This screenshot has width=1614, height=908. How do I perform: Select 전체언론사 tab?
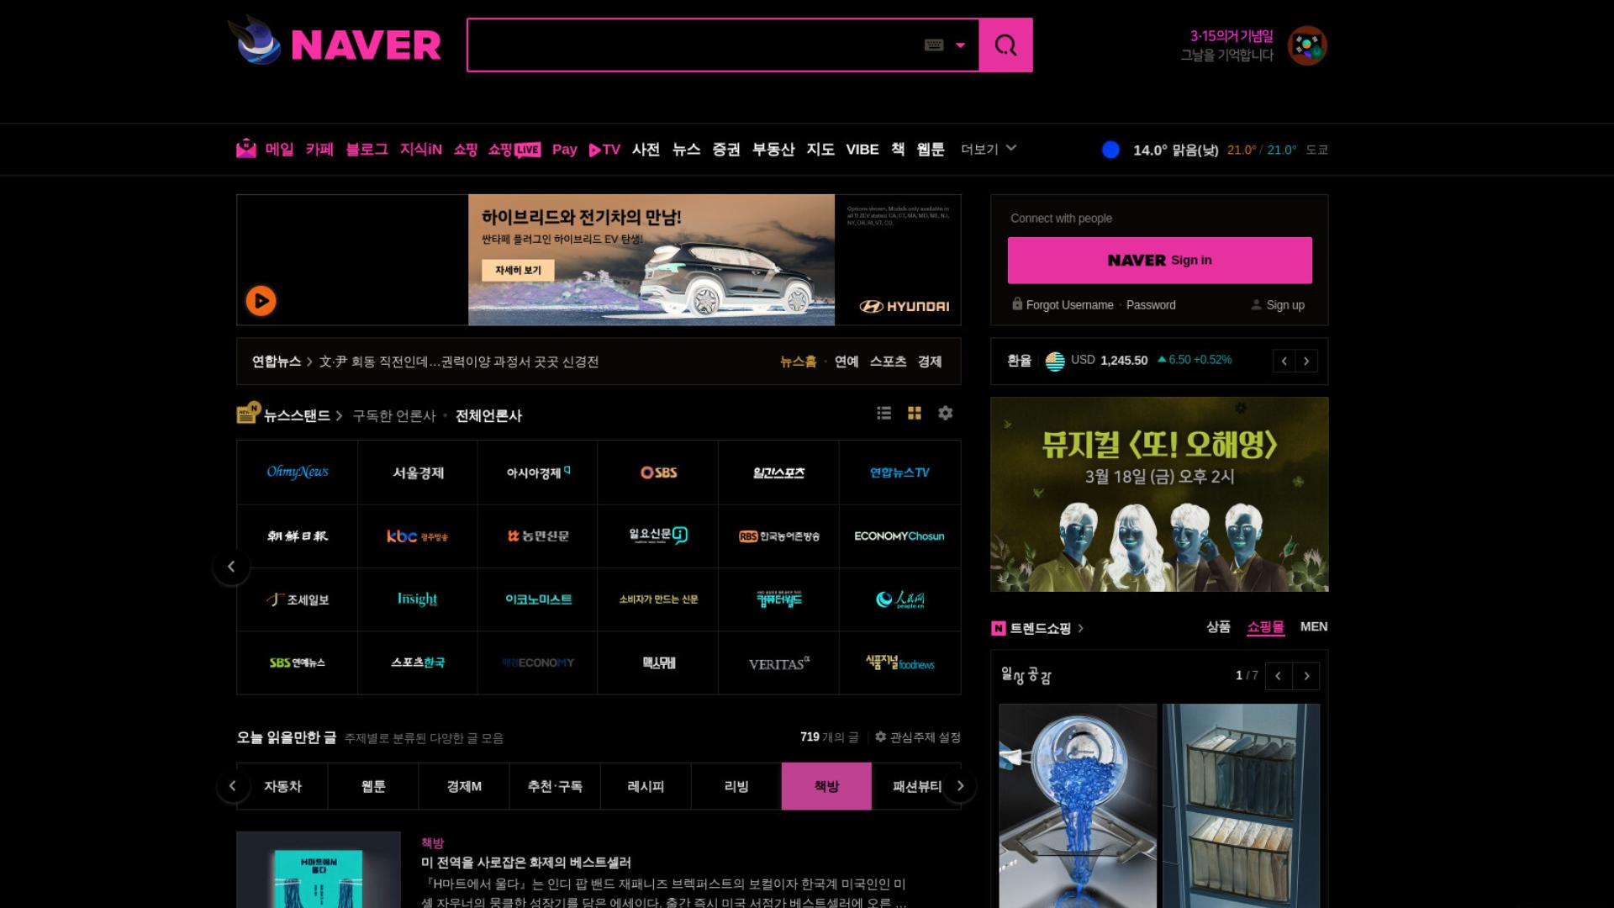pyautogui.click(x=488, y=415)
